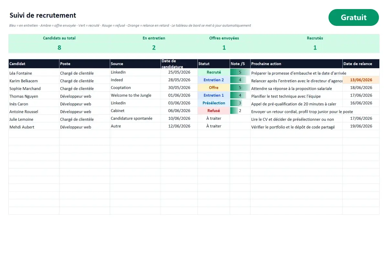The image size is (388, 259).
Task: Click the Indeed source cell
Action: point(135,80)
